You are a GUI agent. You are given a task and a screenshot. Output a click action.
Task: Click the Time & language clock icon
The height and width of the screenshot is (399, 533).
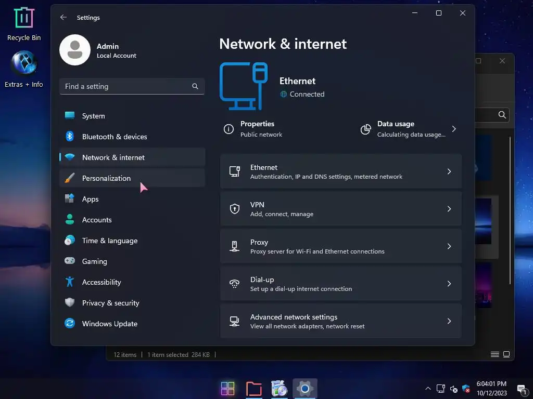click(70, 240)
